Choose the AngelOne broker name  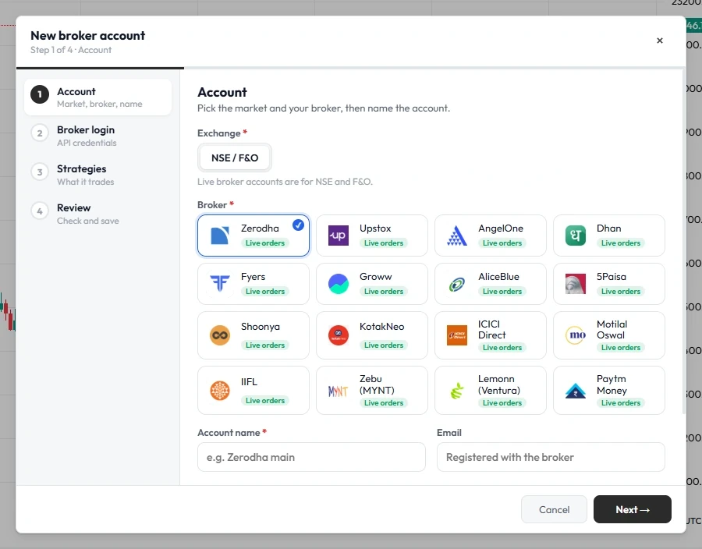coord(501,228)
